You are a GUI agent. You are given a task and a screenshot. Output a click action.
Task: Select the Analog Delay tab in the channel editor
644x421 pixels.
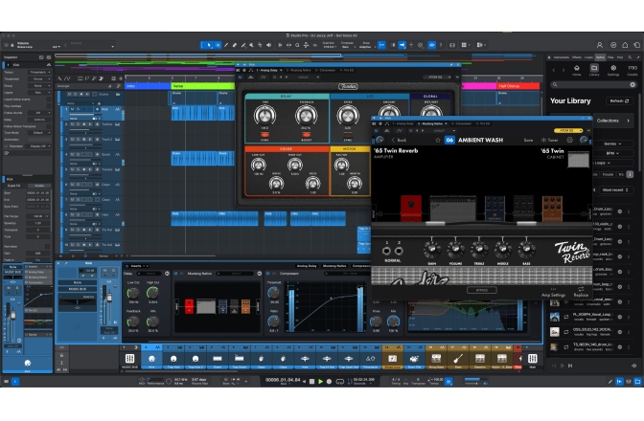[x=307, y=266]
